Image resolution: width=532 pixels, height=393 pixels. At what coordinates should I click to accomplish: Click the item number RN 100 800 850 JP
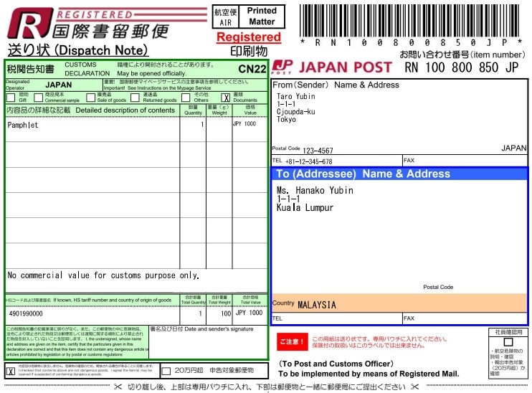coord(461,67)
